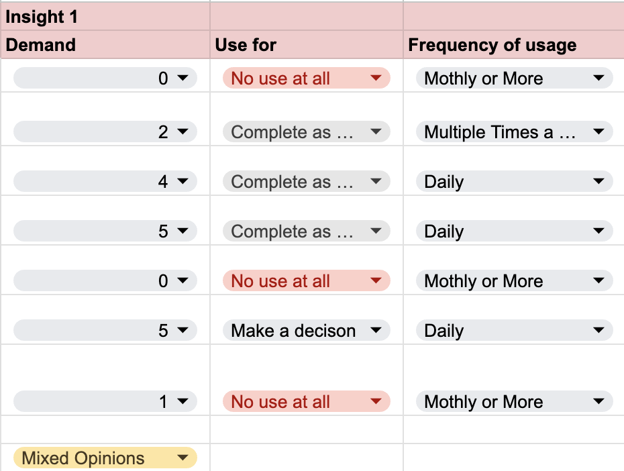
Task: Expand Complete as… chip in Demand 4 row
Action: click(307, 181)
